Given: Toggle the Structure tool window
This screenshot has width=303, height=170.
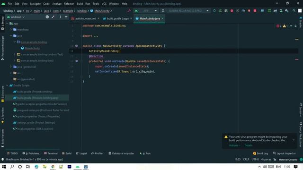Looking at the screenshot, I should tap(2, 94).
